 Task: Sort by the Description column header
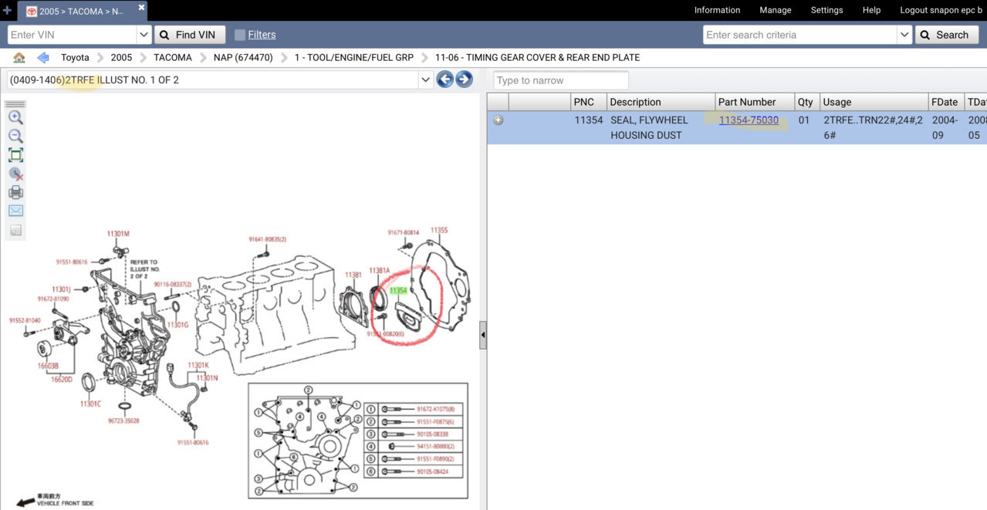[661, 102]
